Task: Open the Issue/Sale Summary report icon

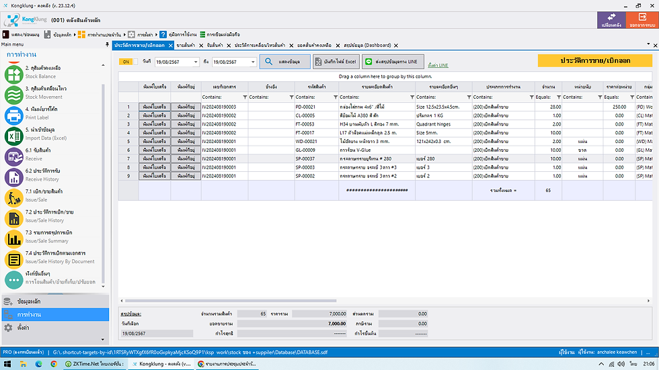Action: [x=15, y=238]
